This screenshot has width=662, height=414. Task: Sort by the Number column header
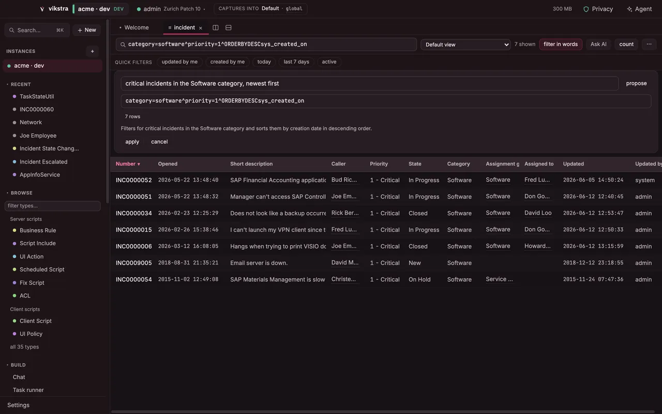[128, 164]
